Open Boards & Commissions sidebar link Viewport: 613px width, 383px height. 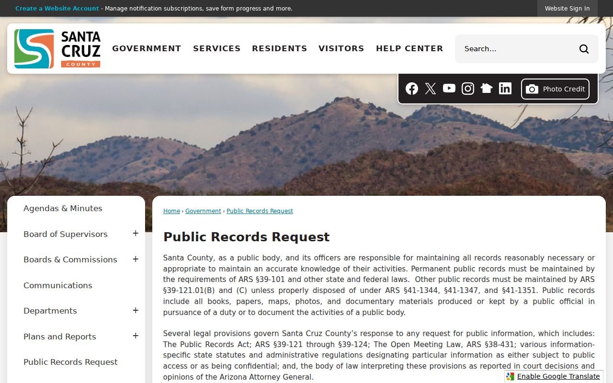tap(70, 259)
